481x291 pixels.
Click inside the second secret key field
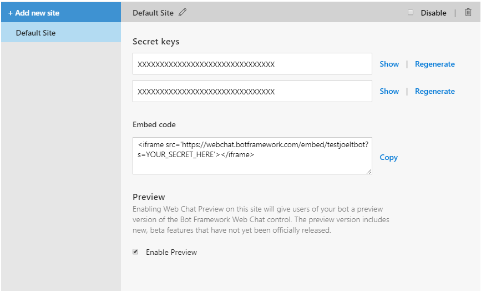(252, 91)
